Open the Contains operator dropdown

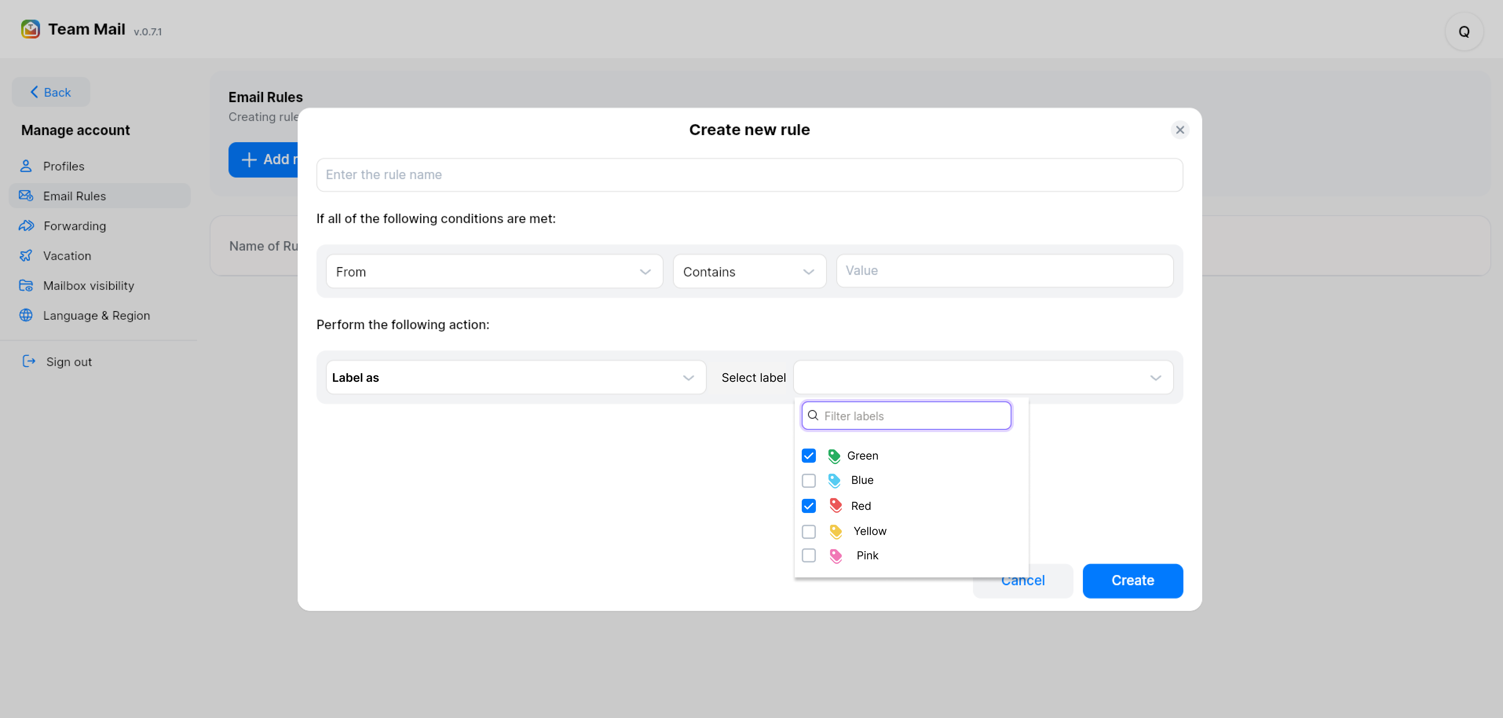pyautogui.click(x=749, y=271)
